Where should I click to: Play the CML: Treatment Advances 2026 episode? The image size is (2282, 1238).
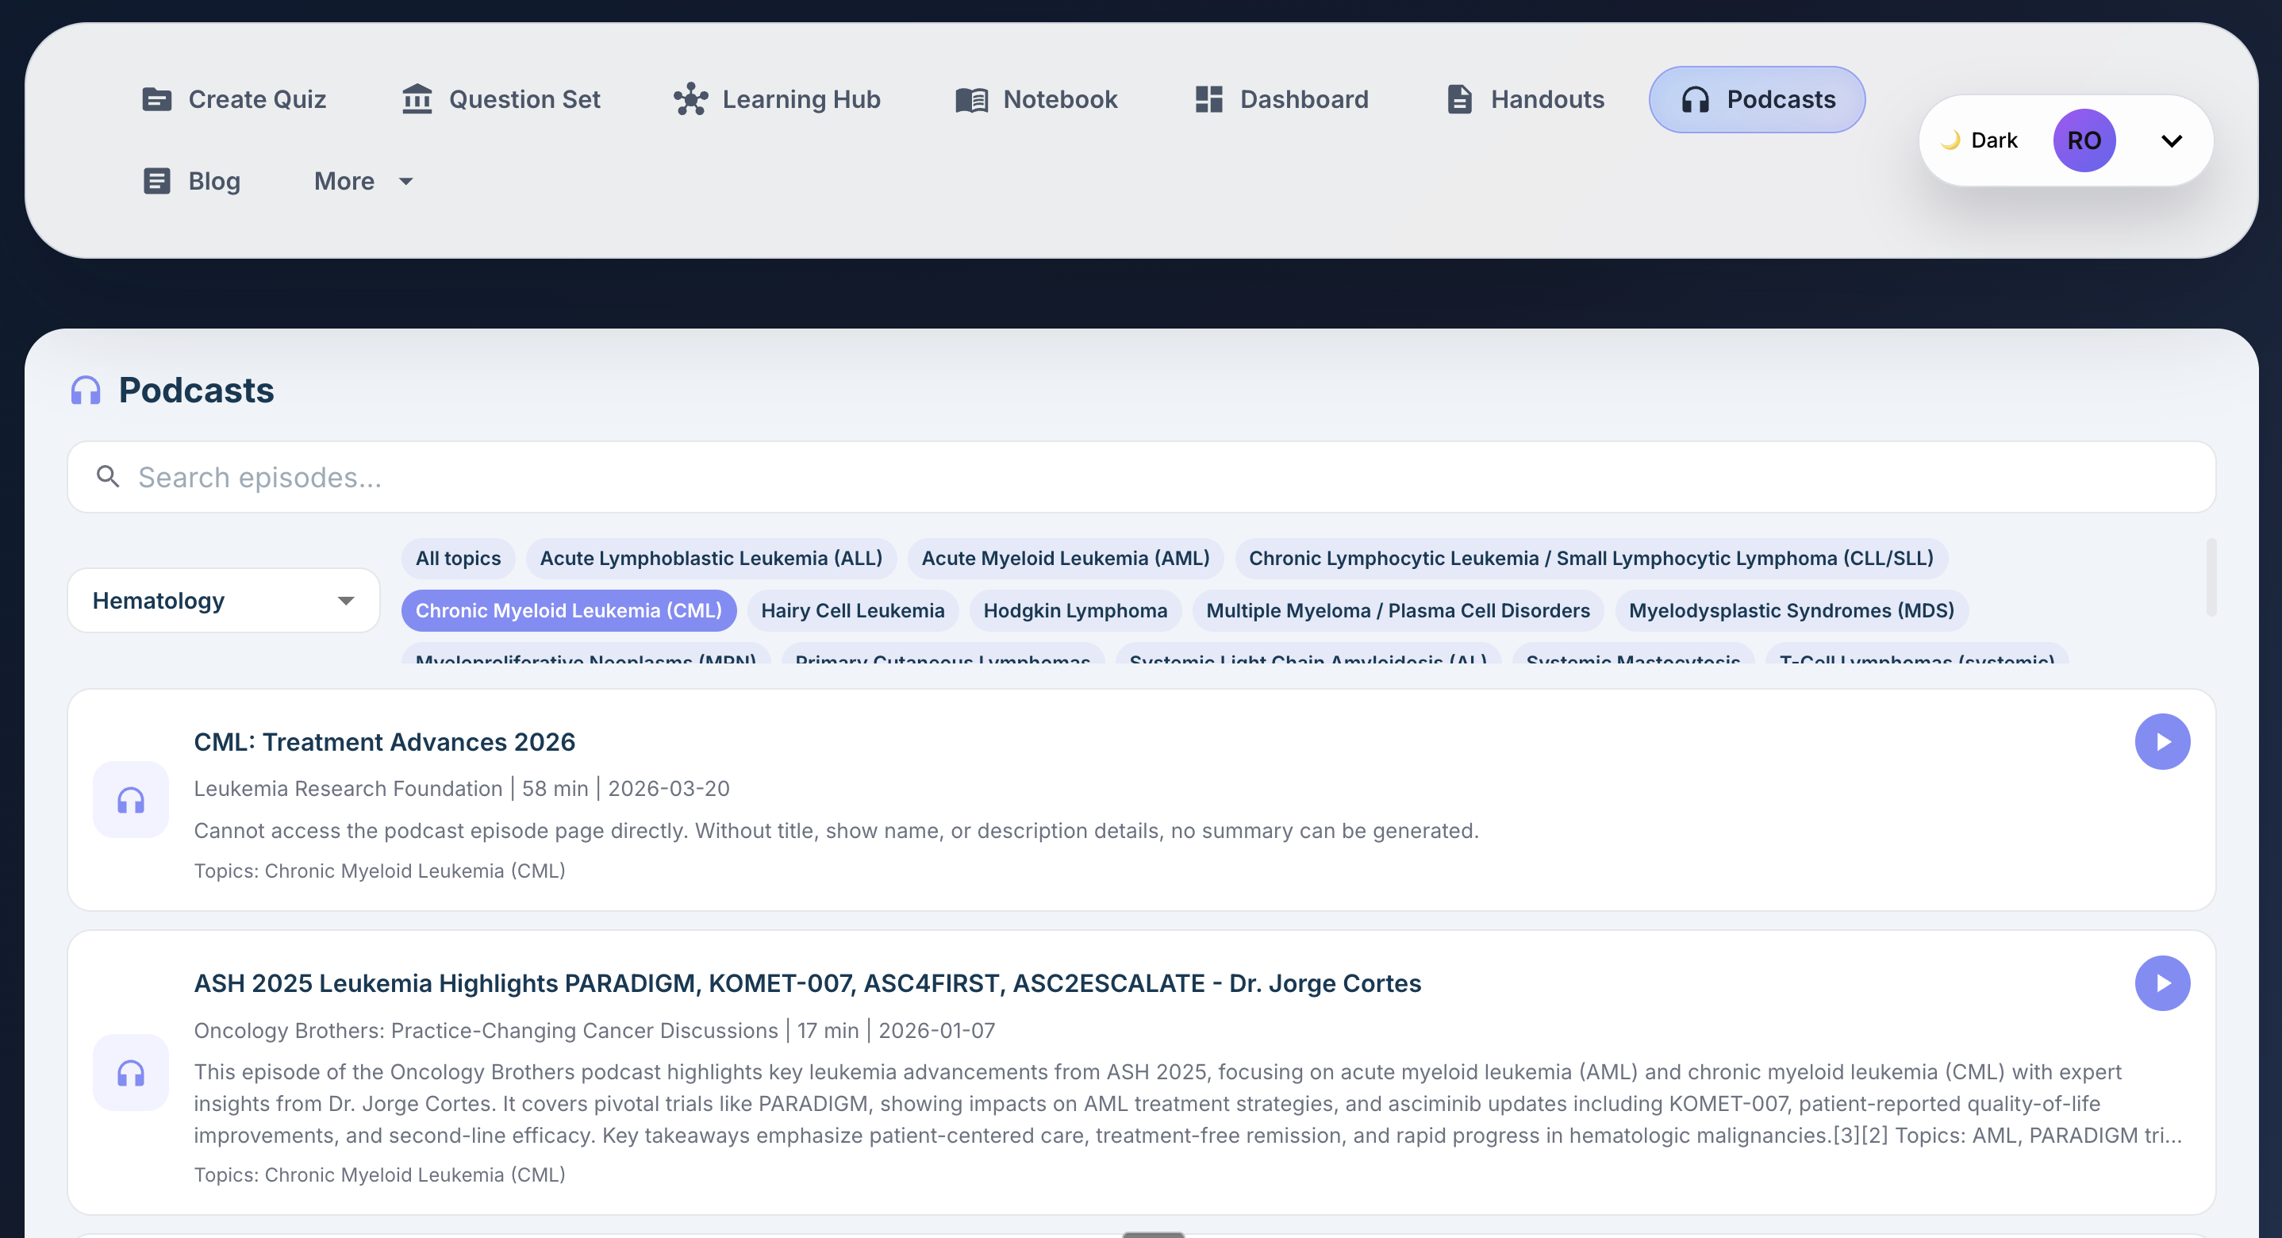pos(2163,741)
